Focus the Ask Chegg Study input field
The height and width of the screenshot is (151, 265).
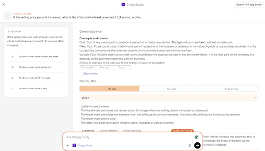click(129, 137)
